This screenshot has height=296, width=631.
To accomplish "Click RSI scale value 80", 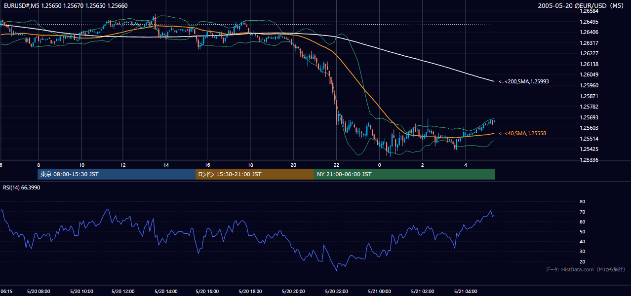I will pos(582,202).
